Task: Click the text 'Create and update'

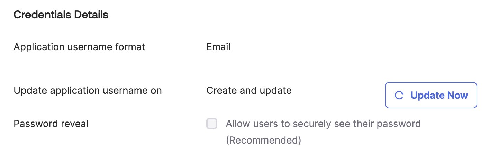Action: [x=249, y=91]
